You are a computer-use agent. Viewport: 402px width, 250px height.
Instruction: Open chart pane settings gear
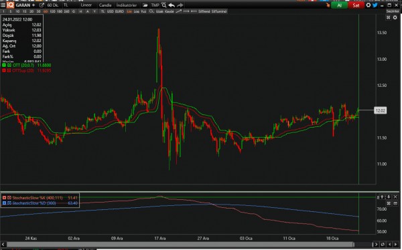pos(395,17)
